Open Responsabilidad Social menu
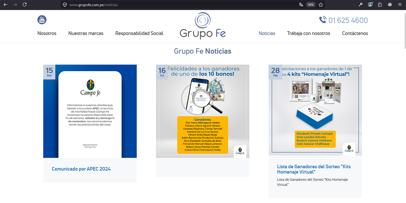 tap(139, 33)
